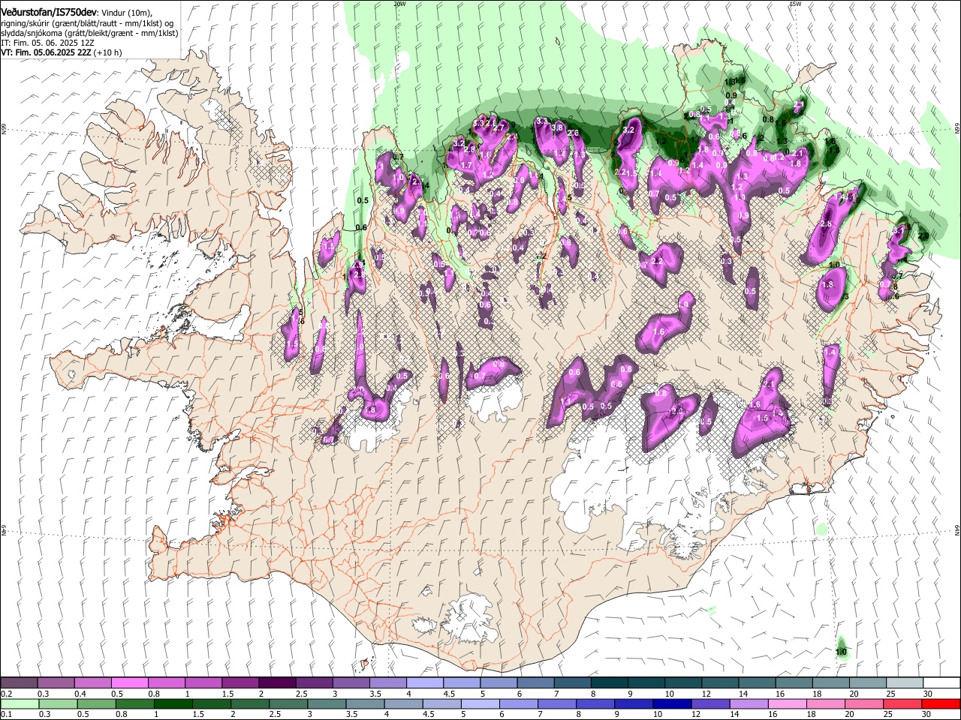
Task: Pick the snow-scale swatch between 3 and 3.5
Action: pos(350,683)
